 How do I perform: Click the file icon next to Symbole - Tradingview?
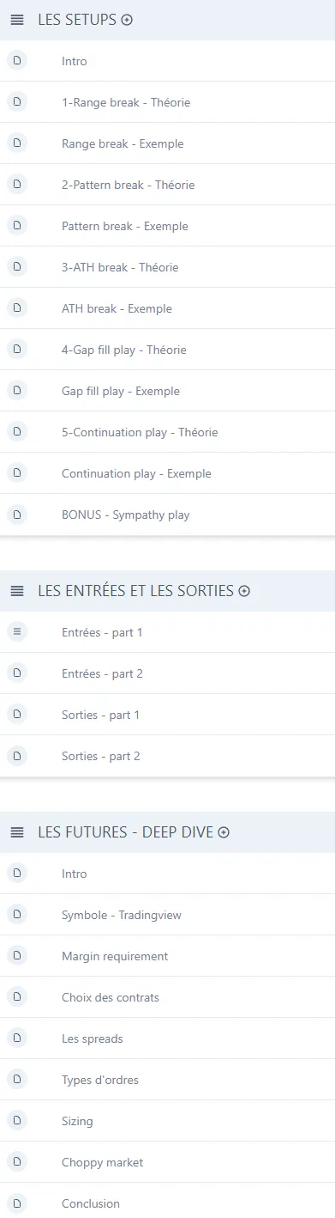[17, 915]
